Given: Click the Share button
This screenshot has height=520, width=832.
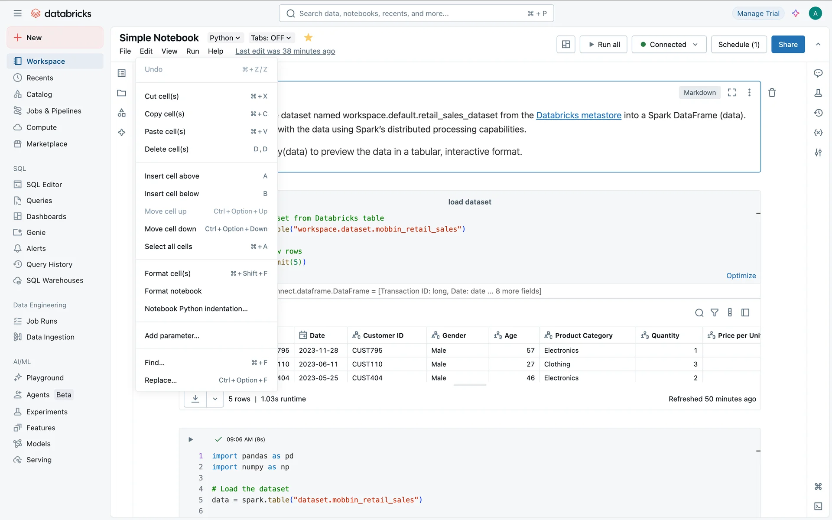Looking at the screenshot, I should pyautogui.click(x=787, y=44).
